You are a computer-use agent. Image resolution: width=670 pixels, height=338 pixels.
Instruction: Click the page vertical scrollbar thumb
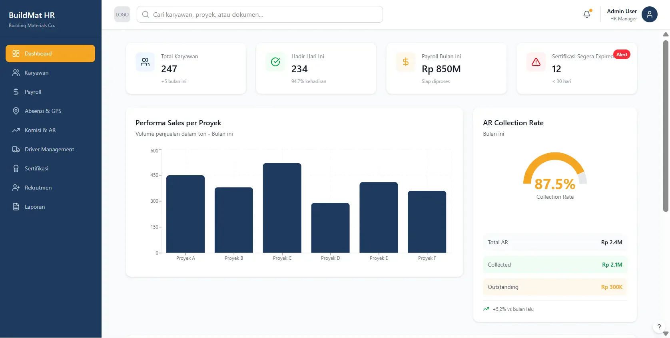tap(666, 125)
